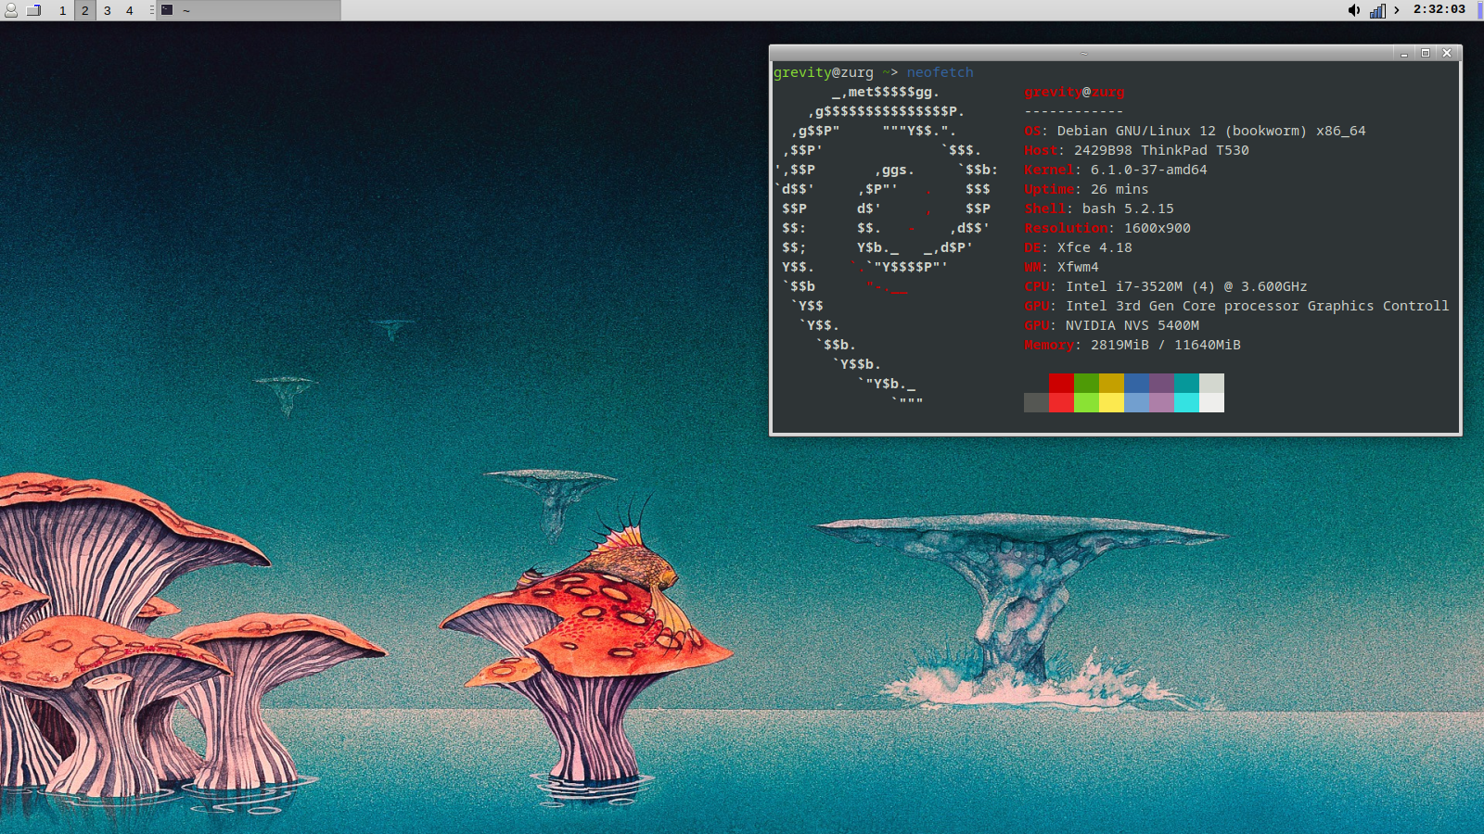Click the OS line Debian GNU/Linux 12
Viewport: 1484px width, 834px height.
[x=1195, y=131]
